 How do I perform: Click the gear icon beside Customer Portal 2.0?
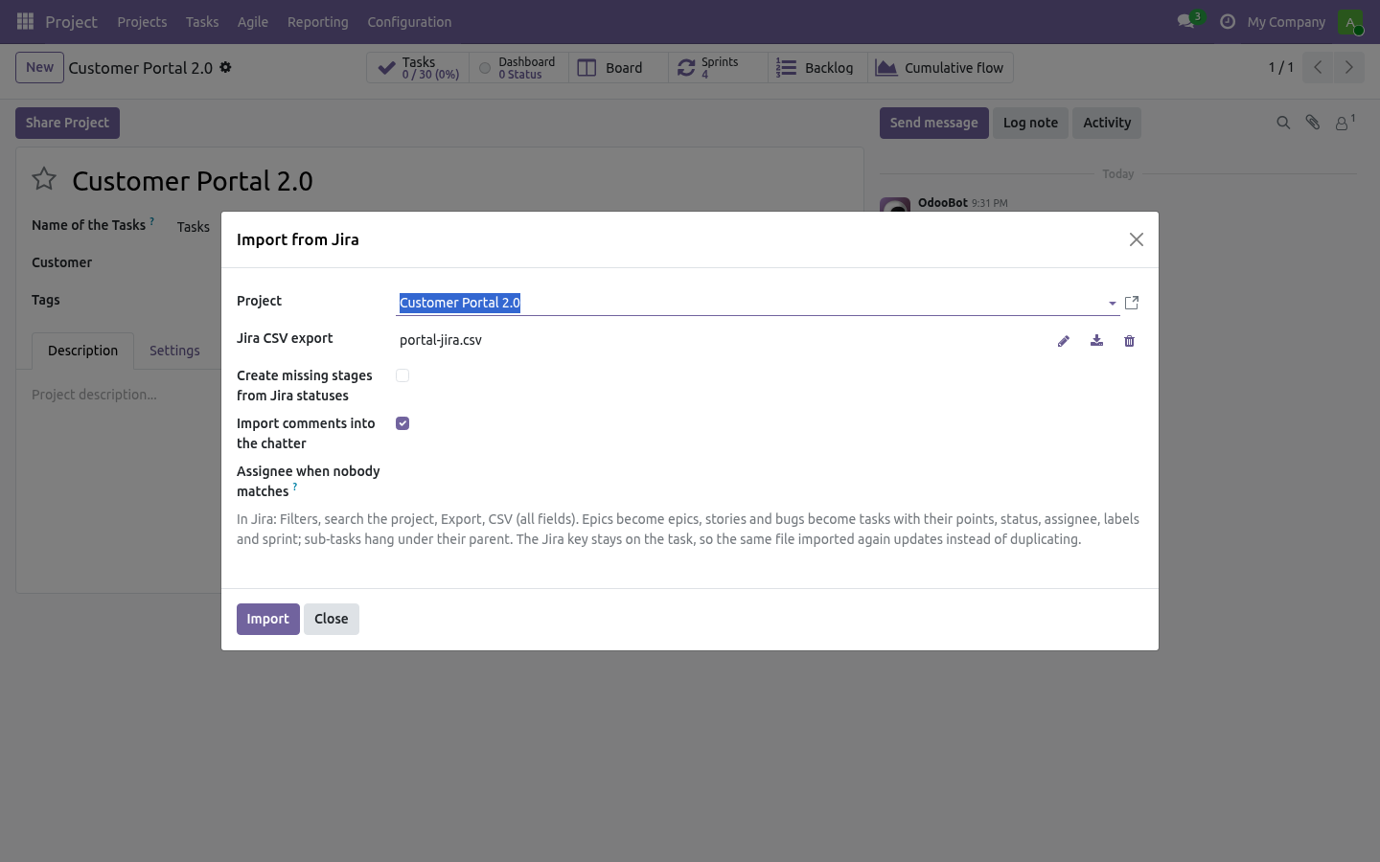[225, 67]
